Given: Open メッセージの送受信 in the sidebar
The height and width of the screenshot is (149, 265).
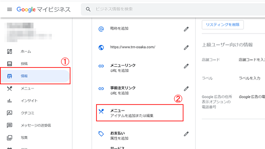Looking at the screenshot, I should 35,125.
